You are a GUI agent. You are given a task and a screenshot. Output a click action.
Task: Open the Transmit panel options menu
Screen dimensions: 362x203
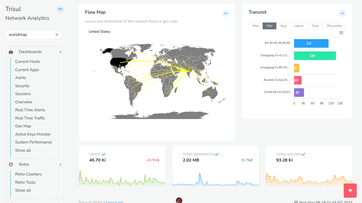(x=342, y=13)
